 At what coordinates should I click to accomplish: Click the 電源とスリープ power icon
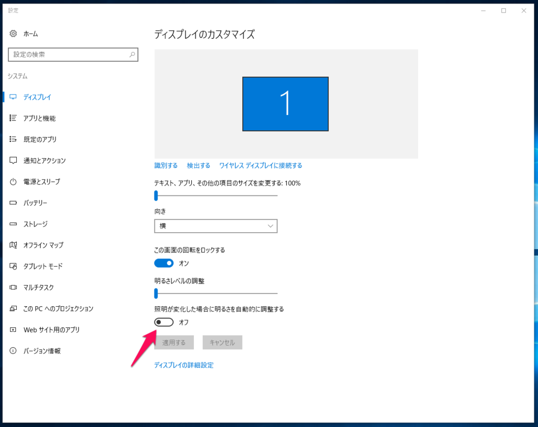click(x=13, y=182)
